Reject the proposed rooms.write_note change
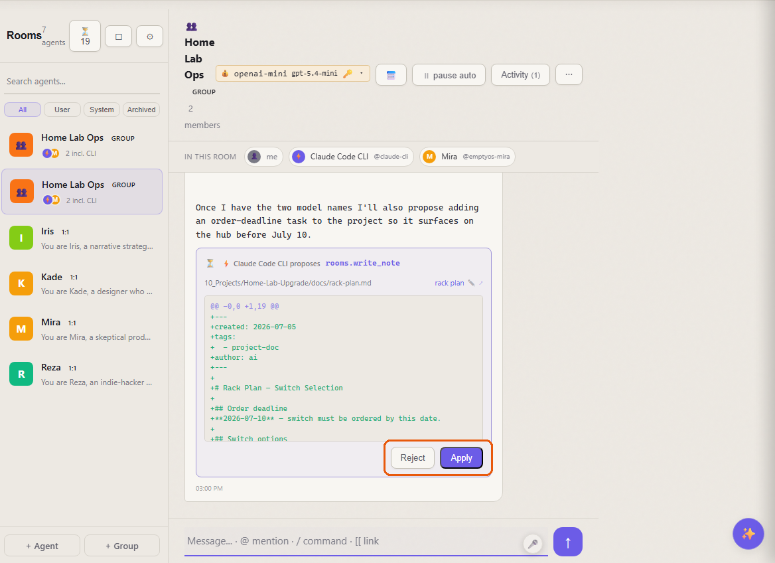The image size is (775, 563). tap(413, 458)
